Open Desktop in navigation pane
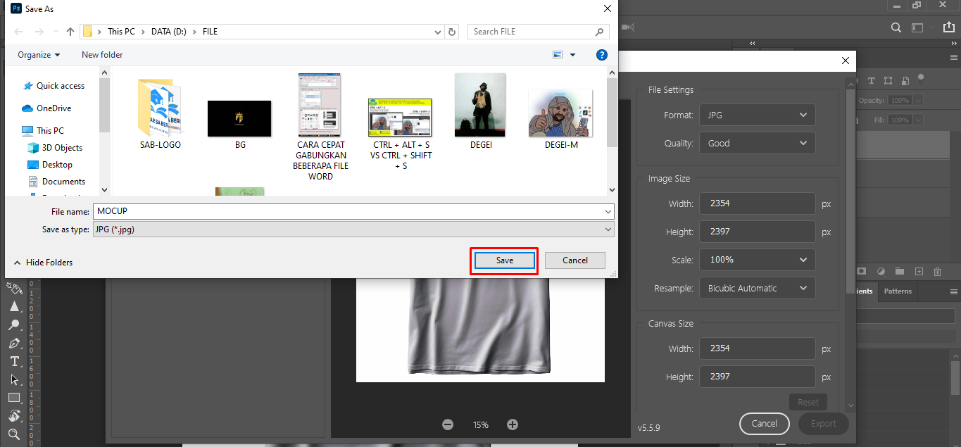The image size is (961, 447). tap(50, 165)
